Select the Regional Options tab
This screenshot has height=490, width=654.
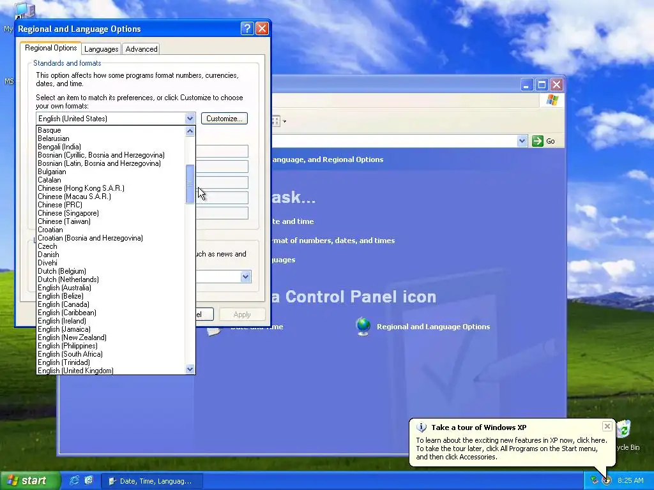click(51, 48)
